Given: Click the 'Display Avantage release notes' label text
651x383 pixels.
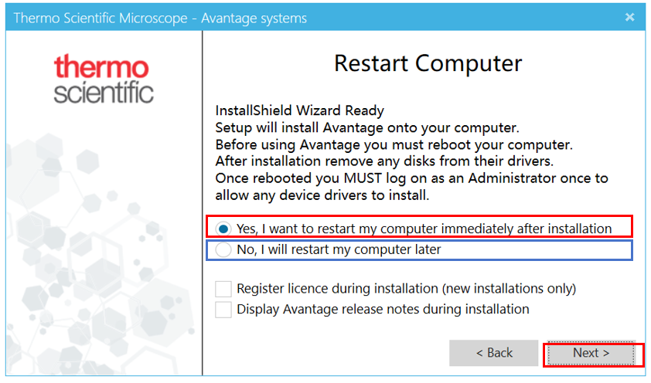Looking at the screenshot, I should 383,310.
